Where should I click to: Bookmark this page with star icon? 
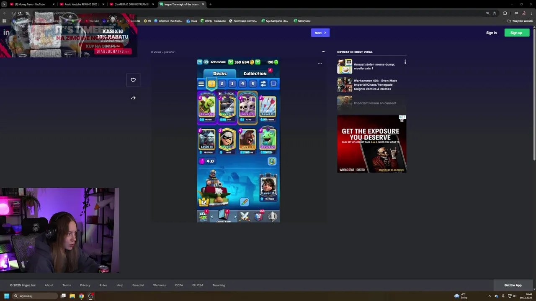tap(495, 13)
